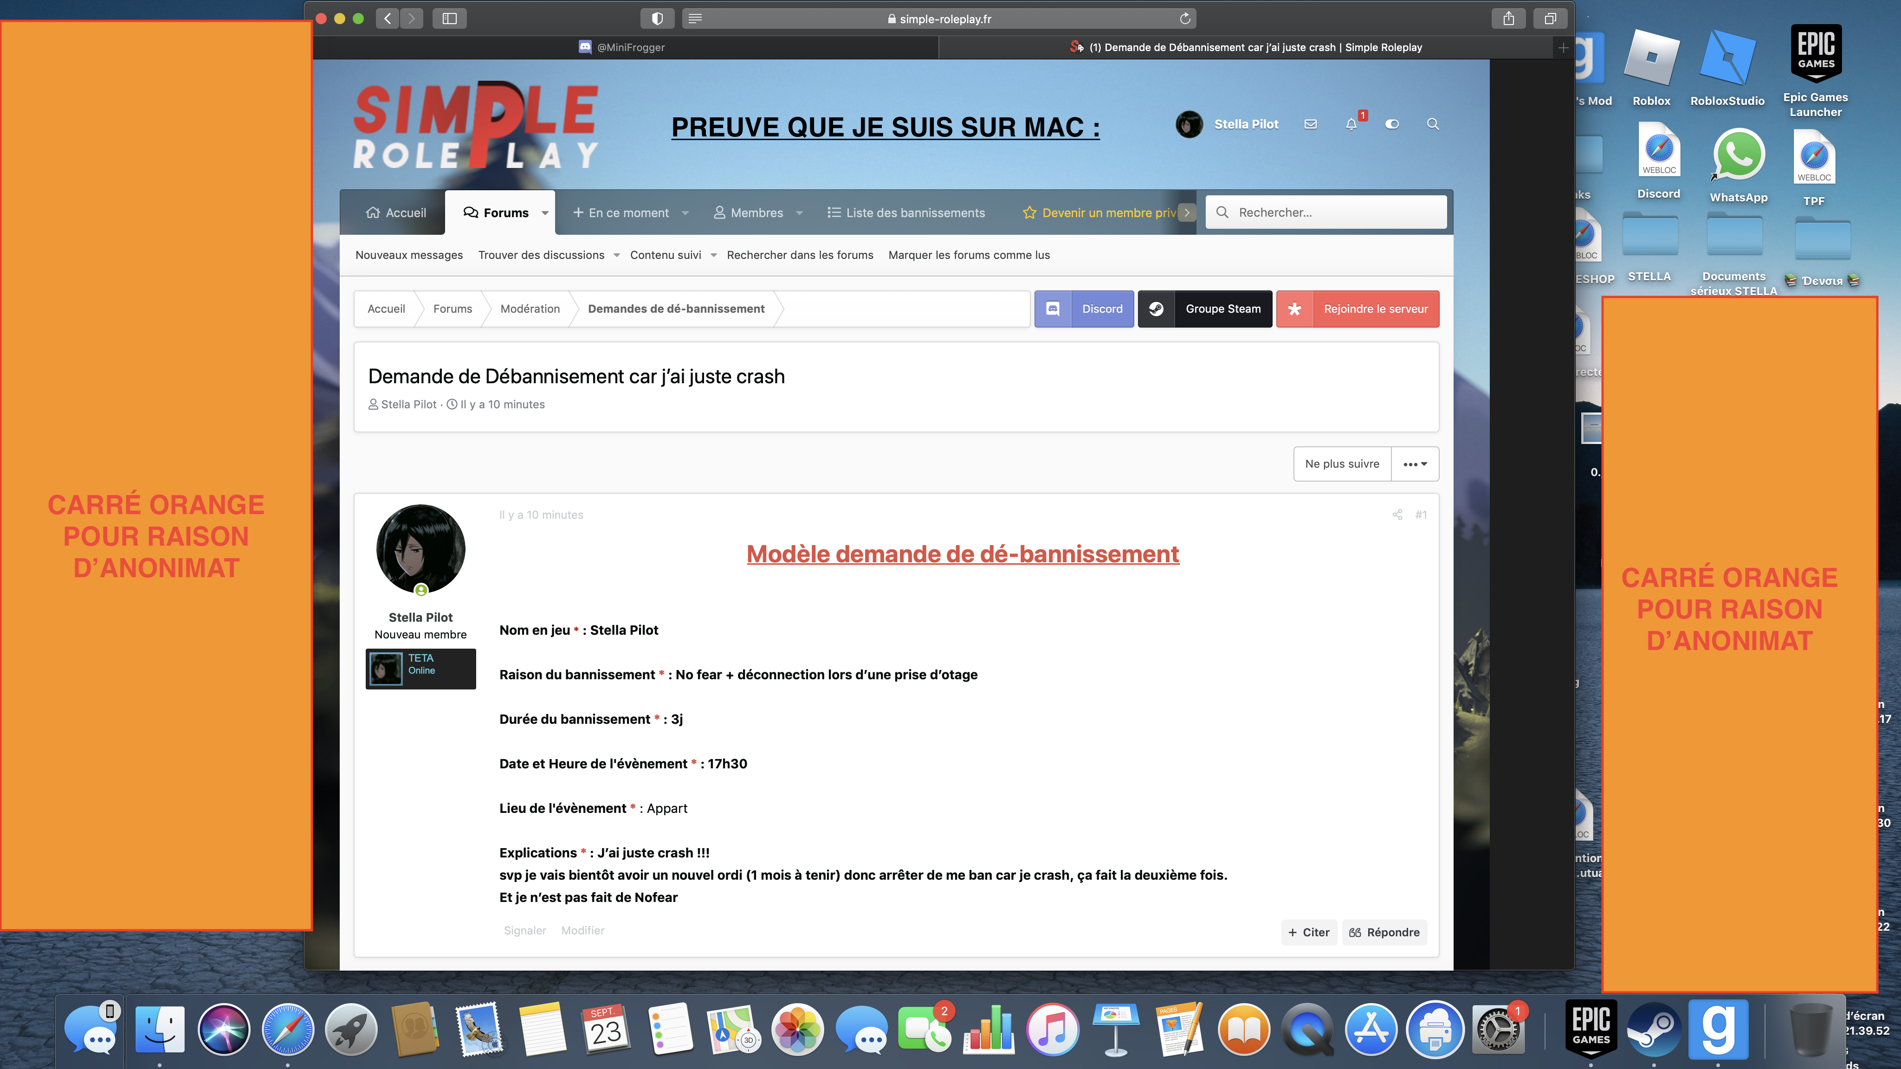
Task: Click Demandes de dé-bannissement breadcrumb
Action: pyautogui.click(x=676, y=309)
